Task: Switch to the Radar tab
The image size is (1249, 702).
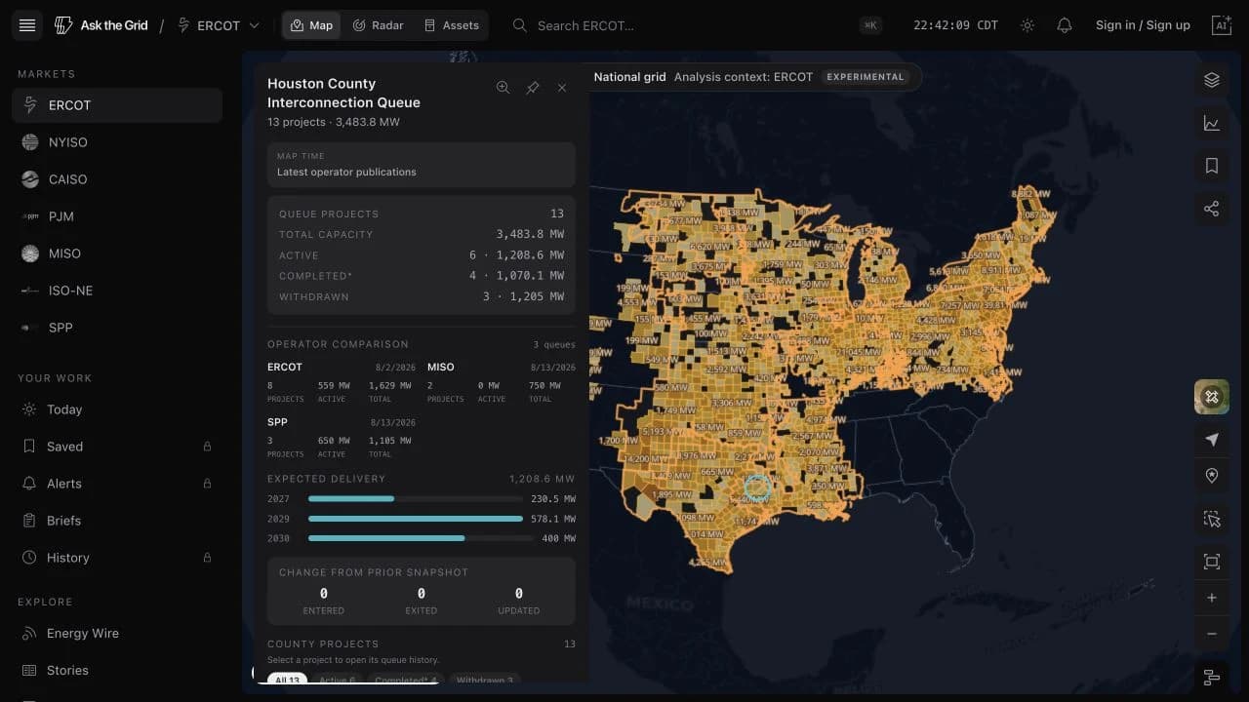Action: (x=378, y=25)
